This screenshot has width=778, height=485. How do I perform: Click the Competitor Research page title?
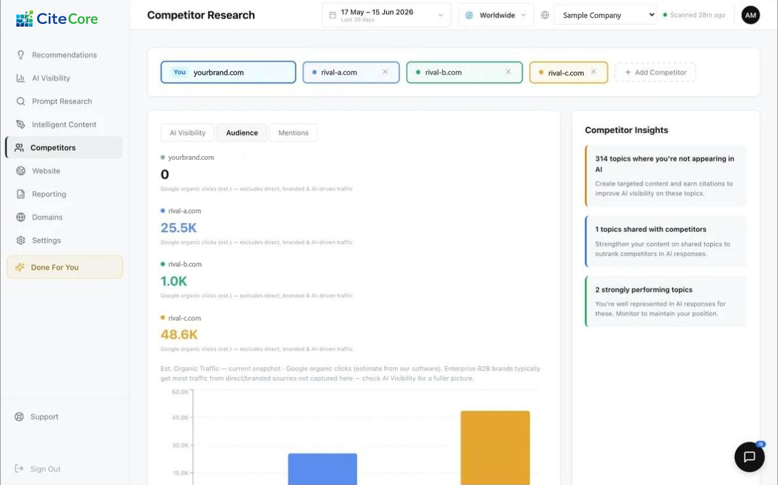click(x=201, y=16)
